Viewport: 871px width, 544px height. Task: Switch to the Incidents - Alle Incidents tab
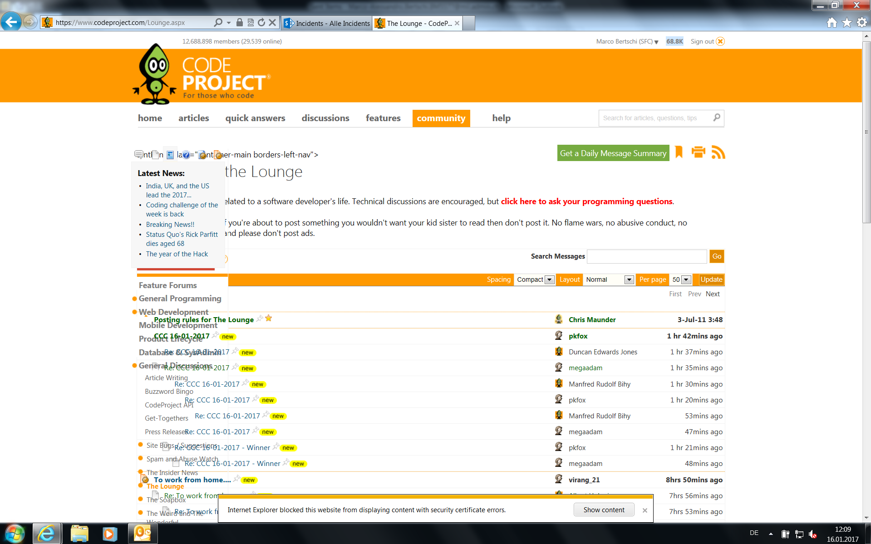point(327,23)
